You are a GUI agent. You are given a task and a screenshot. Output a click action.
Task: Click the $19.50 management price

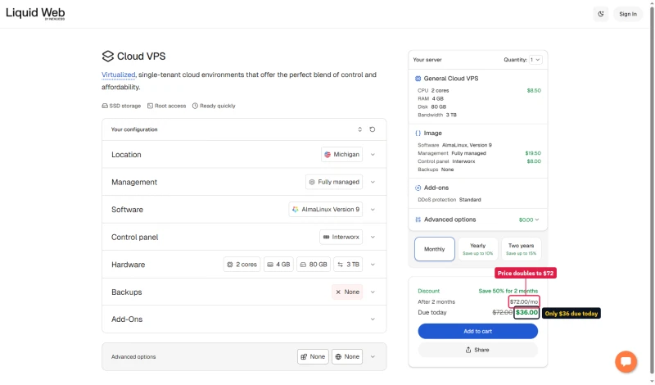coord(533,153)
